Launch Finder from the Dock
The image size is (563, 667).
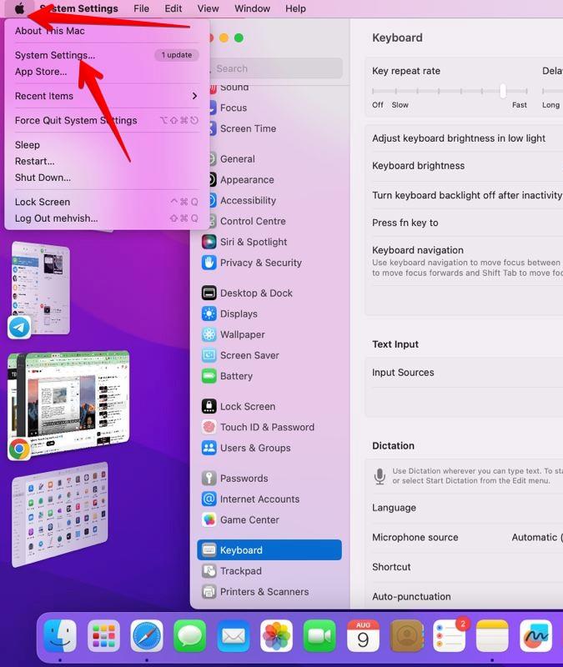pos(60,636)
